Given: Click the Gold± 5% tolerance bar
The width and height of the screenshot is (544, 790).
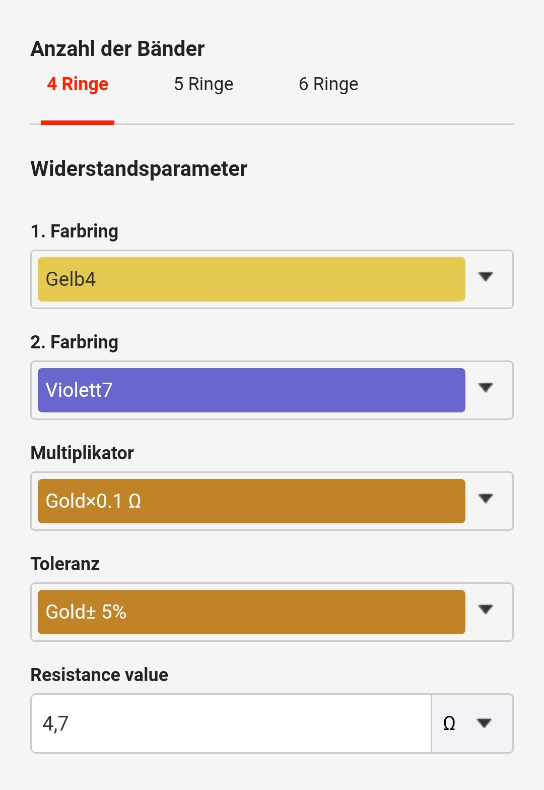Looking at the screenshot, I should click(251, 612).
